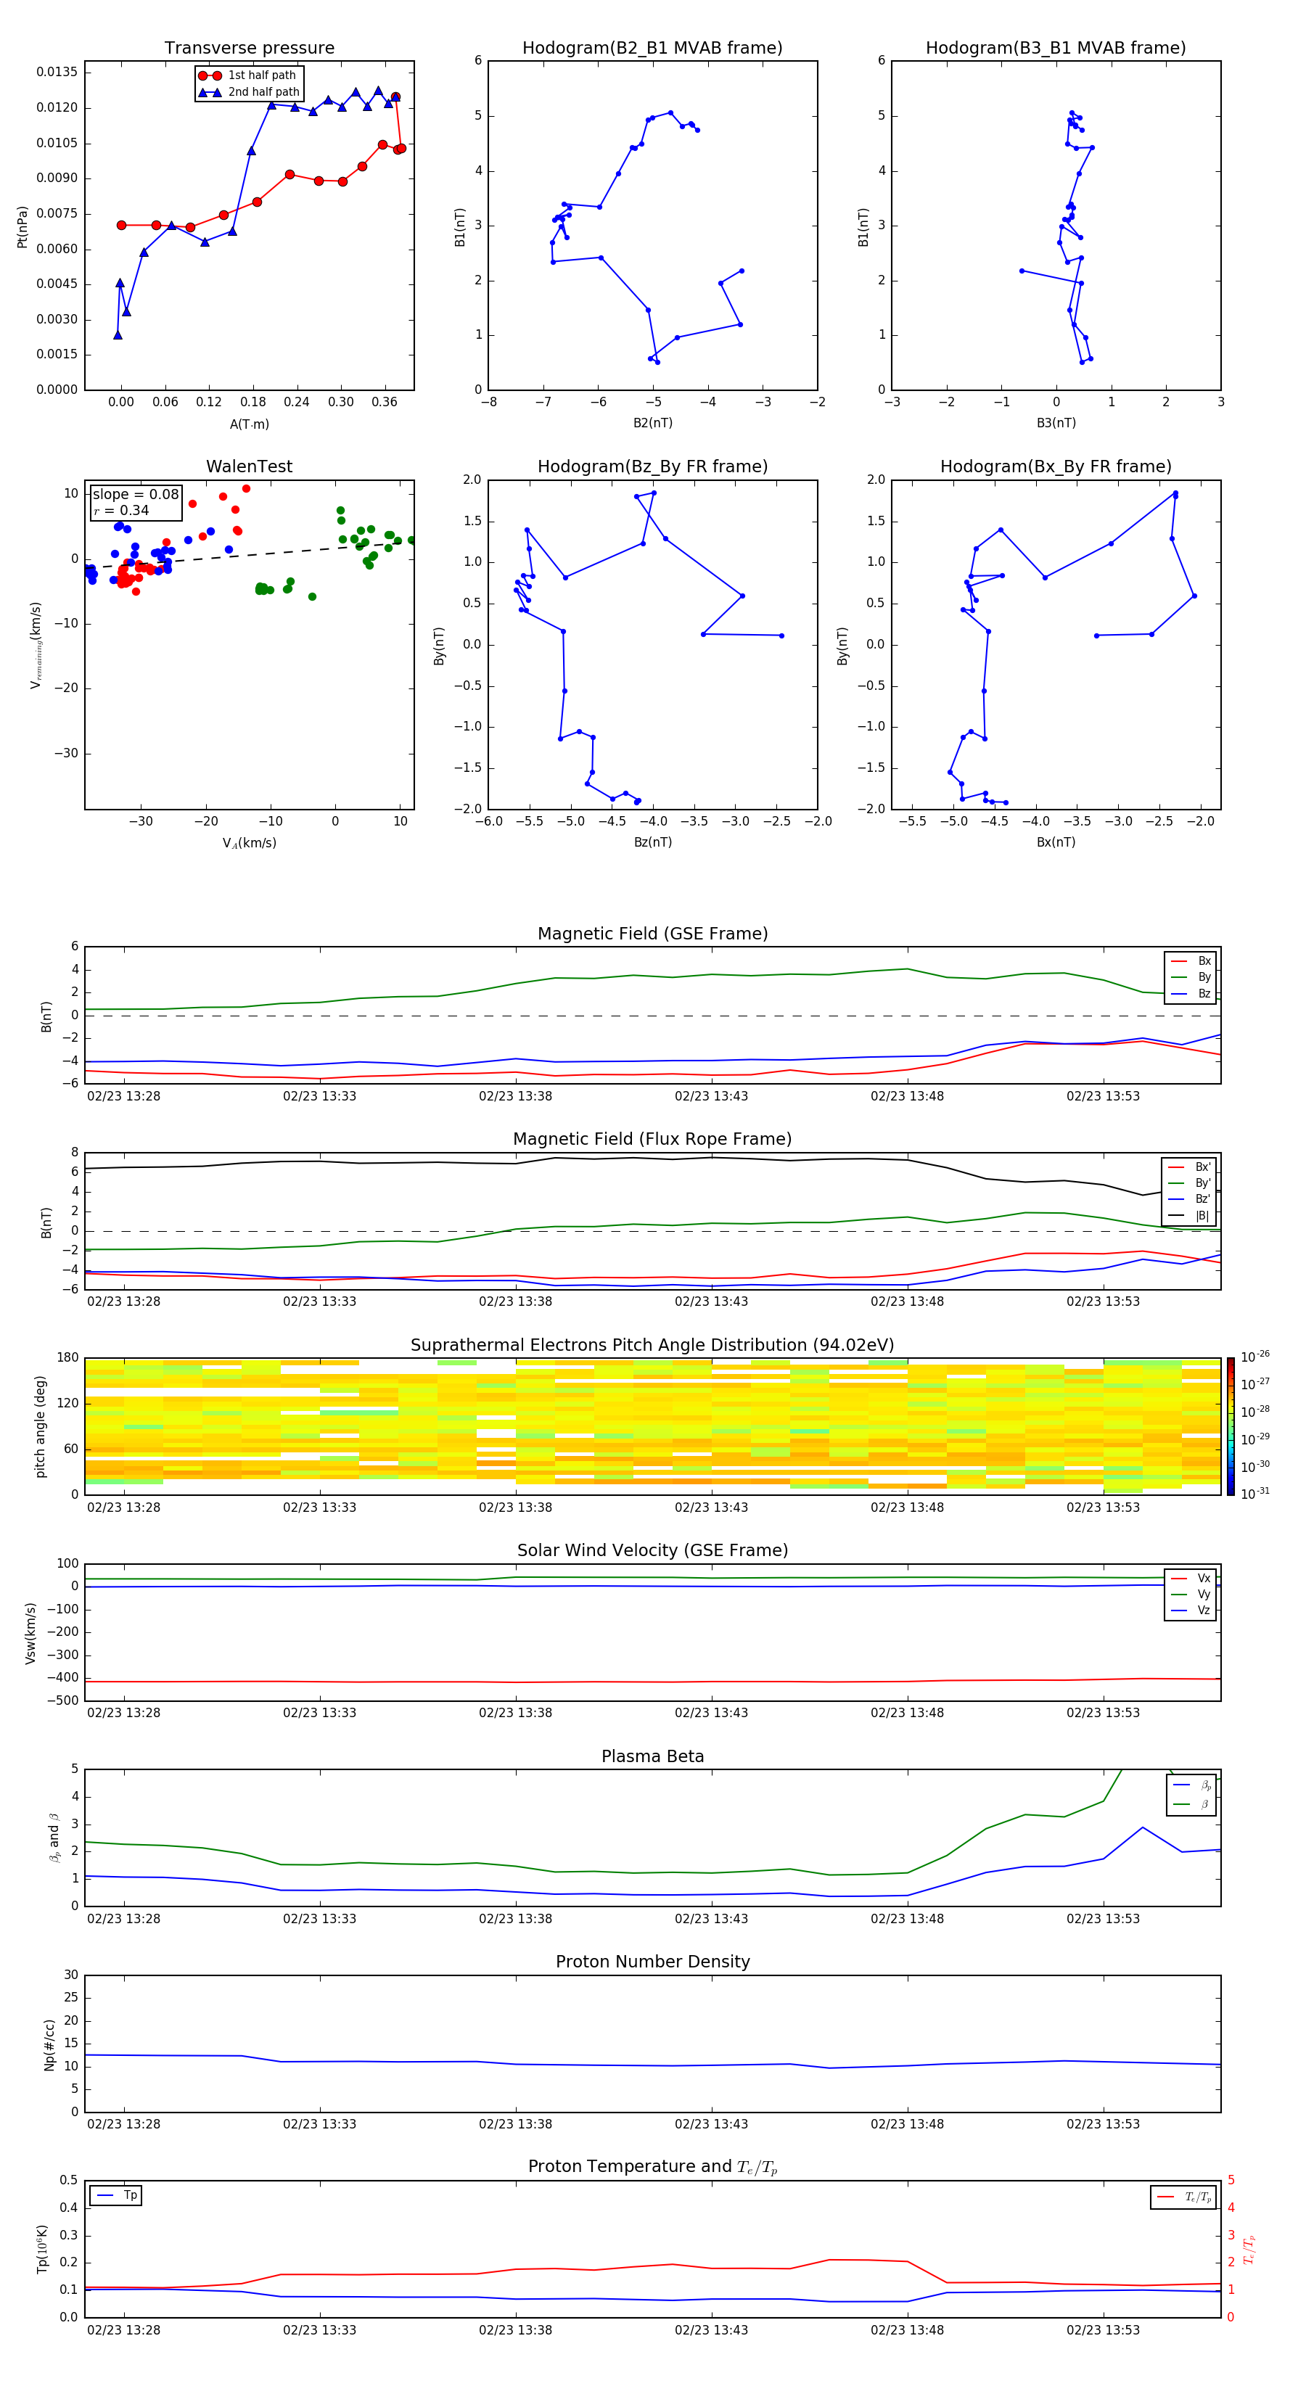Select 'Vy' in the solar wind velocity legend

pos(1191,1594)
